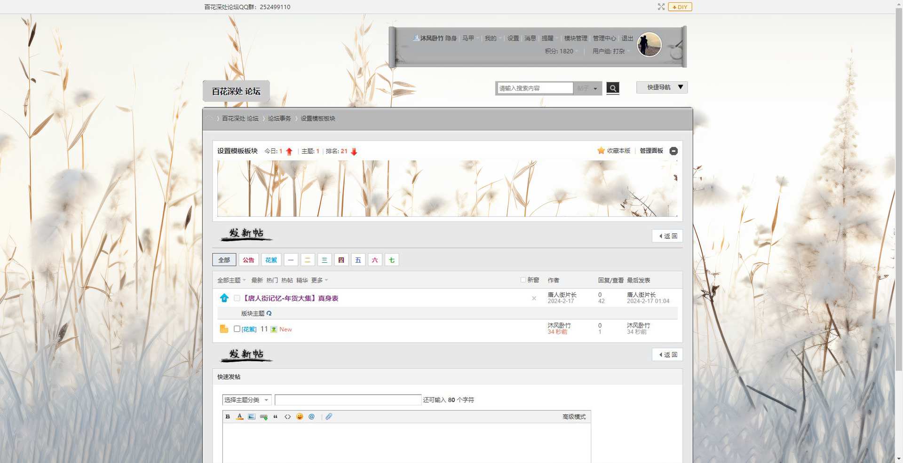Image resolution: width=903 pixels, height=463 pixels.
Task: Switch to the 花絮 category tab
Action: click(x=271, y=260)
